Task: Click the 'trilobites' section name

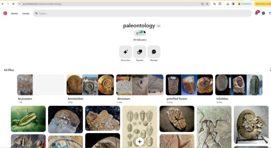Action: (222, 99)
